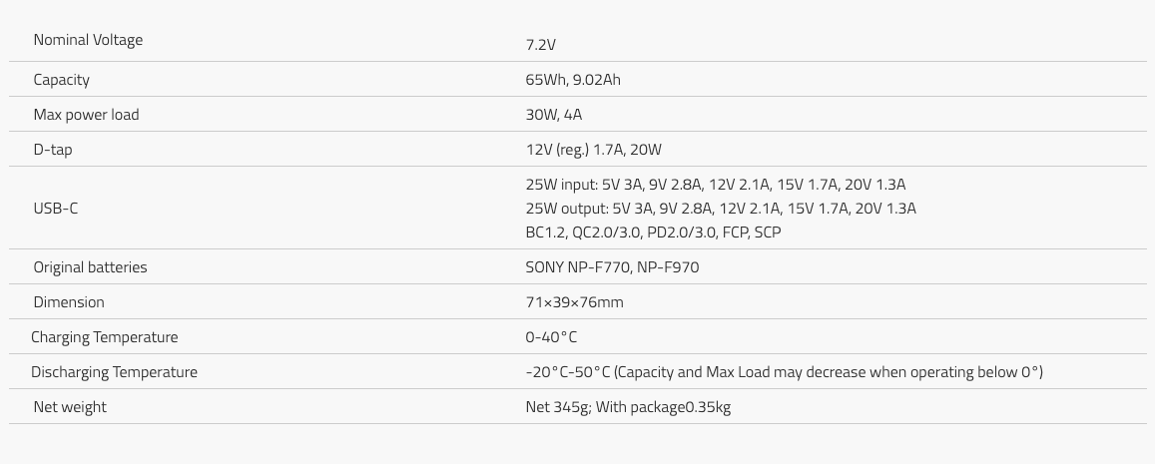Image resolution: width=1155 pixels, height=464 pixels.
Task: Click the D-tap row label
Action: coord(53,150)
